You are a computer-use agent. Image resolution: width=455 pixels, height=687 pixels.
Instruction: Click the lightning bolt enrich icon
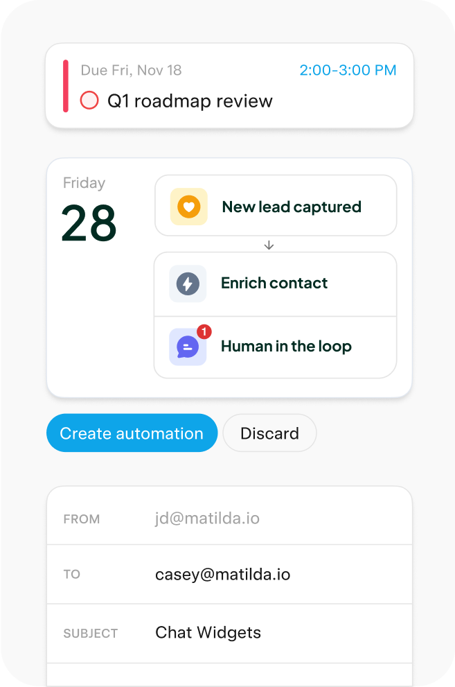click(188, 284)
